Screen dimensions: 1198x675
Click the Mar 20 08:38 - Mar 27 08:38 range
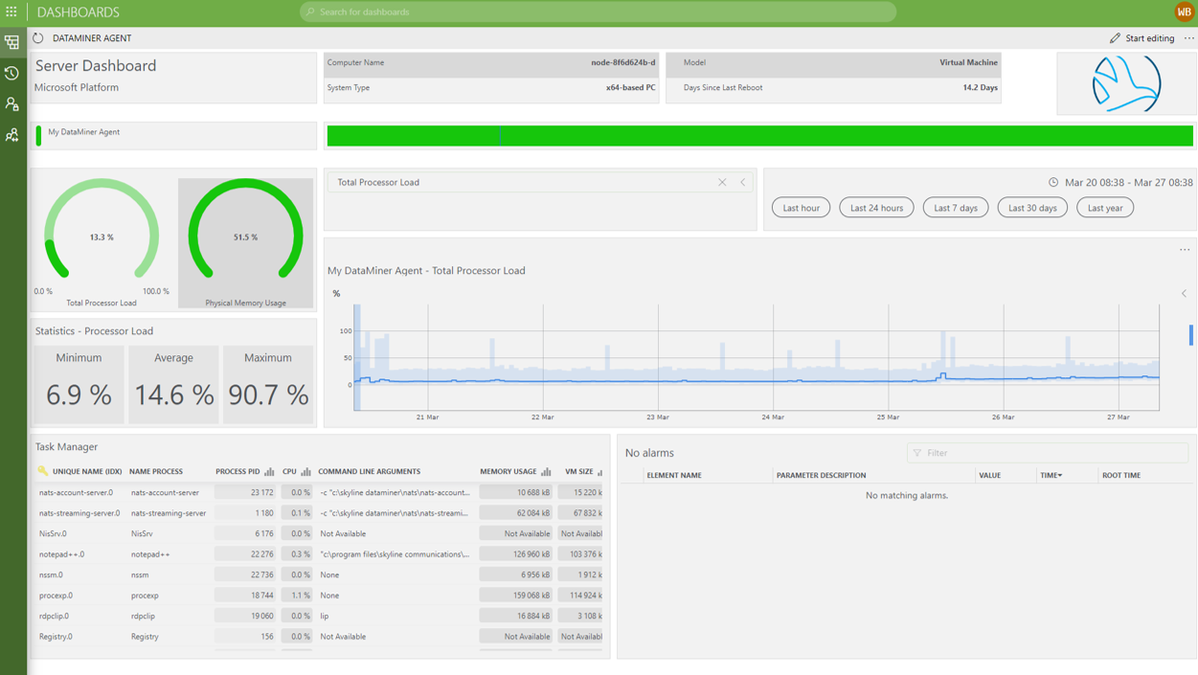[x=1129, y=182]
